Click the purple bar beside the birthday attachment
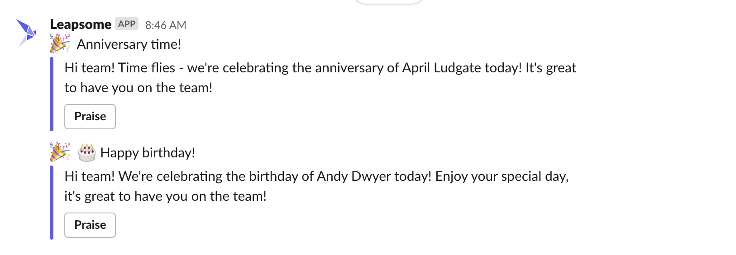736x255 pixels. pyautogui.click(x=52, y=203)
